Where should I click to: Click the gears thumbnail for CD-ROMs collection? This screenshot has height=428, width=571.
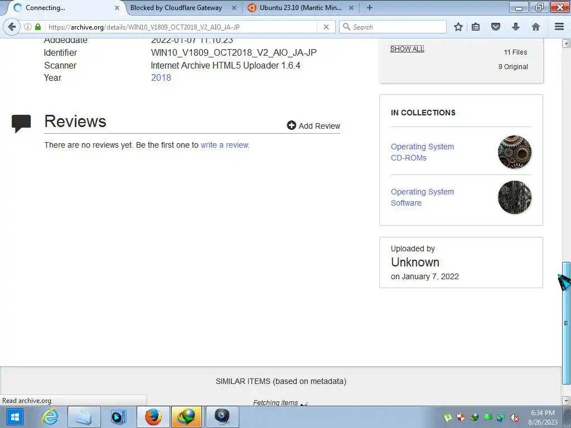(x=515, y=152)
